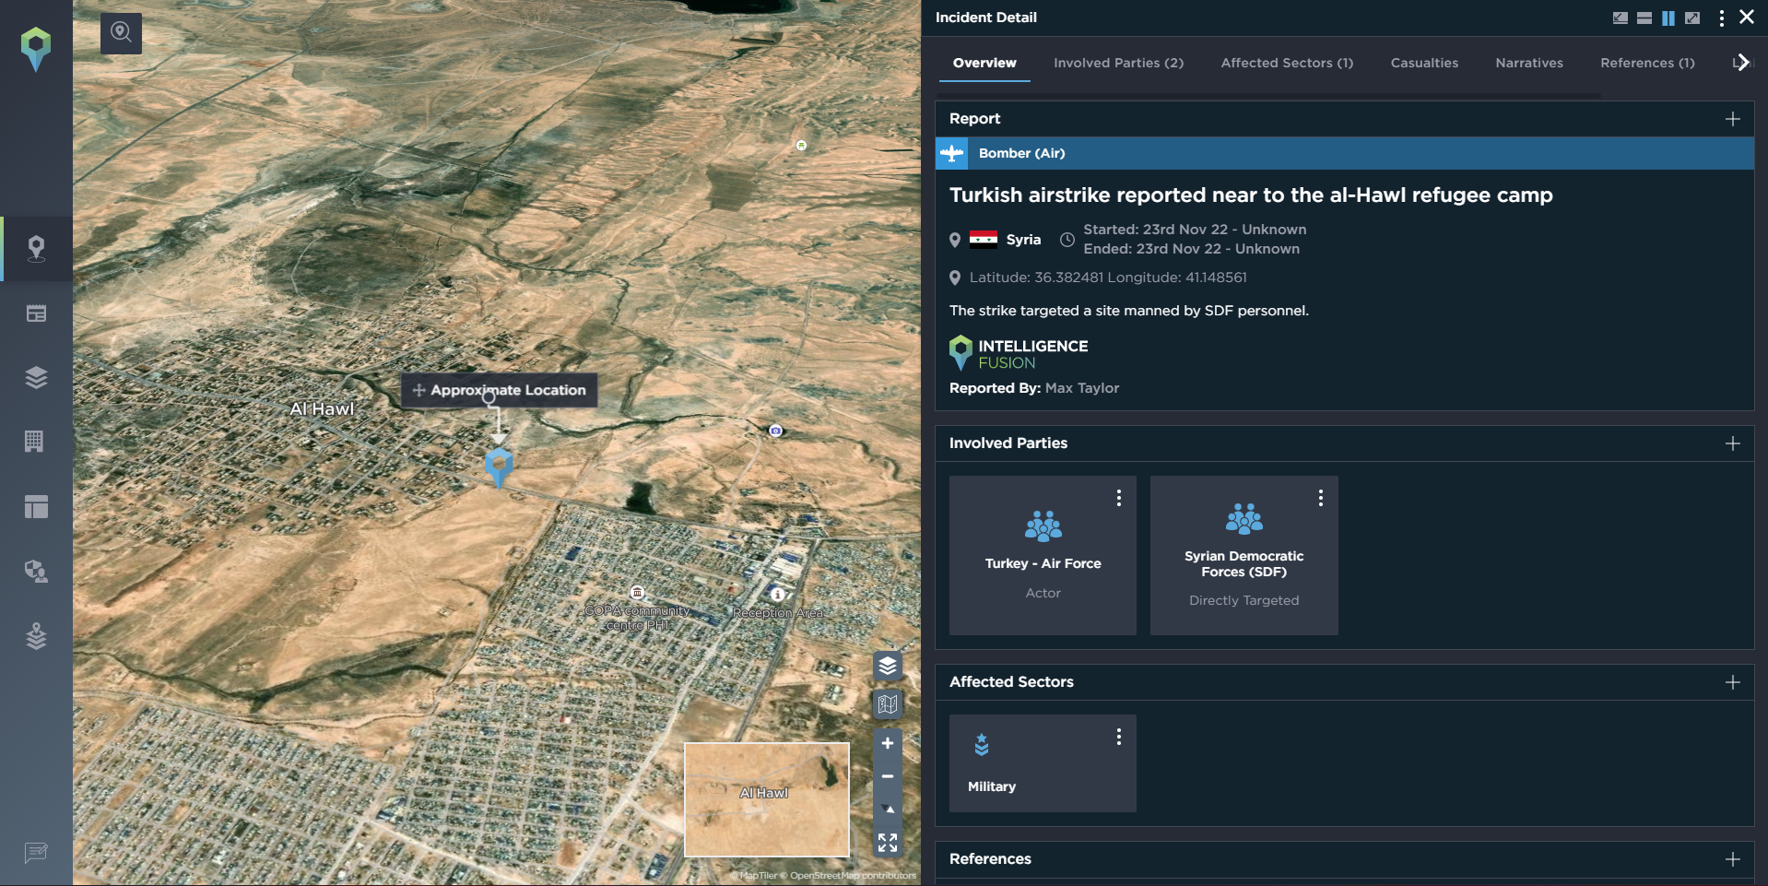Viewport: 1768px width, 886px height.
Task: Open the Involved Parties (2) tab
Action: point(1119,63)
